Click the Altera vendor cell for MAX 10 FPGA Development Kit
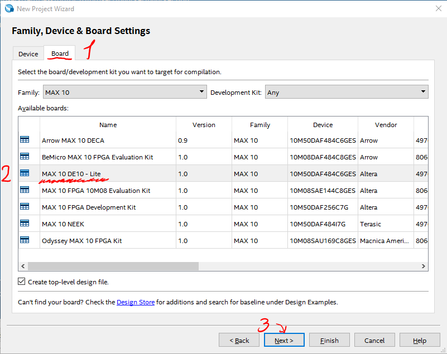 coord(386,207)
